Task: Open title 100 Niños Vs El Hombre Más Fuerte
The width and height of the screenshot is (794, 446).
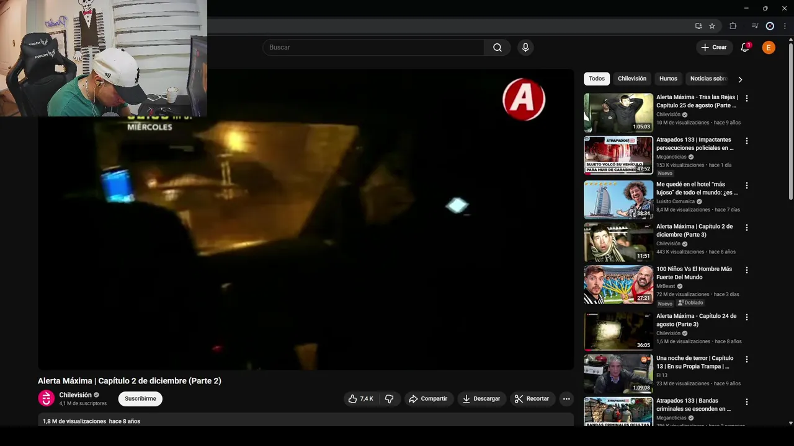Action: (694, 273)
